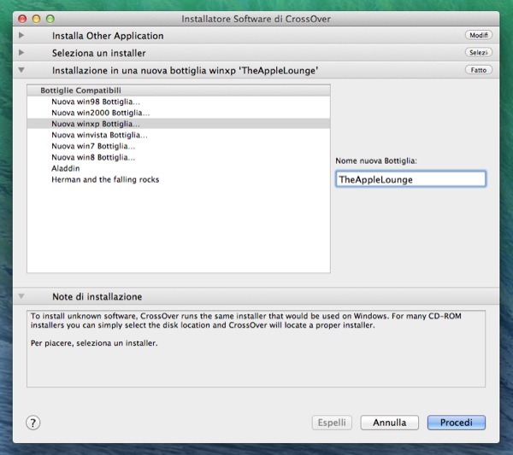Select Nuova win2000 Bottiglia

[x=179, y=113]
